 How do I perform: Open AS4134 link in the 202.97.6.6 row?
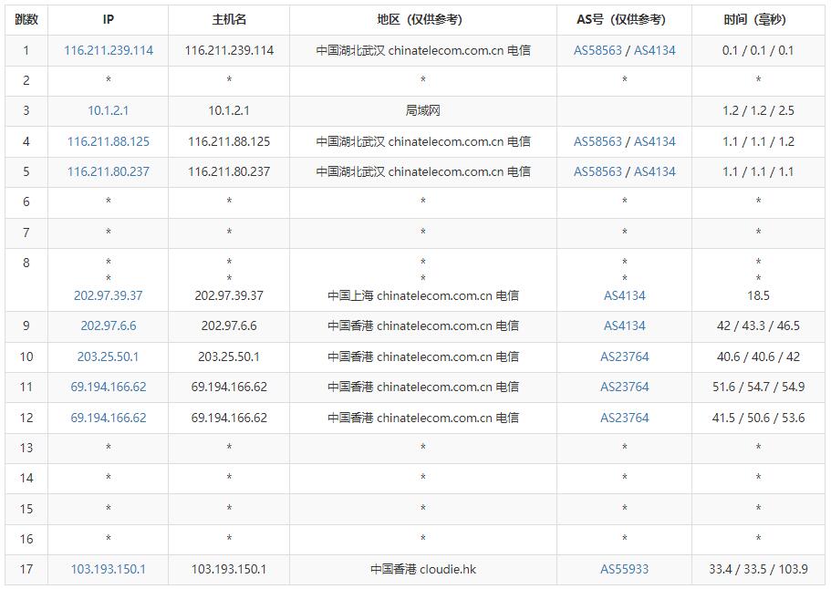(624, 325)
